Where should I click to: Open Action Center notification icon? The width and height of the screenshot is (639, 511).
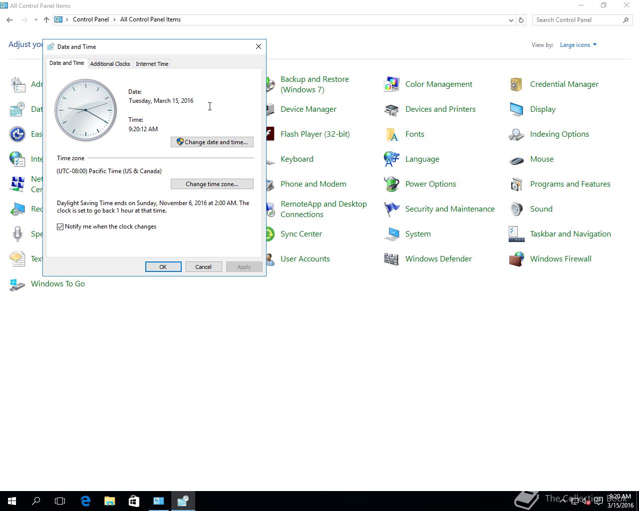(598, 501)
